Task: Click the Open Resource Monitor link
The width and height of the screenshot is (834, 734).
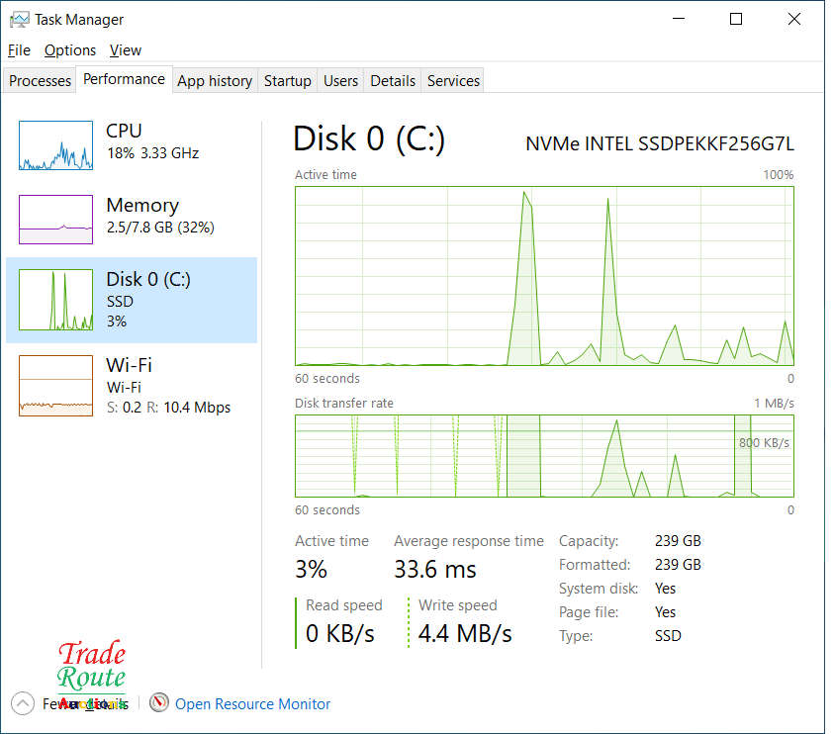Action: [x=252, y=704]
